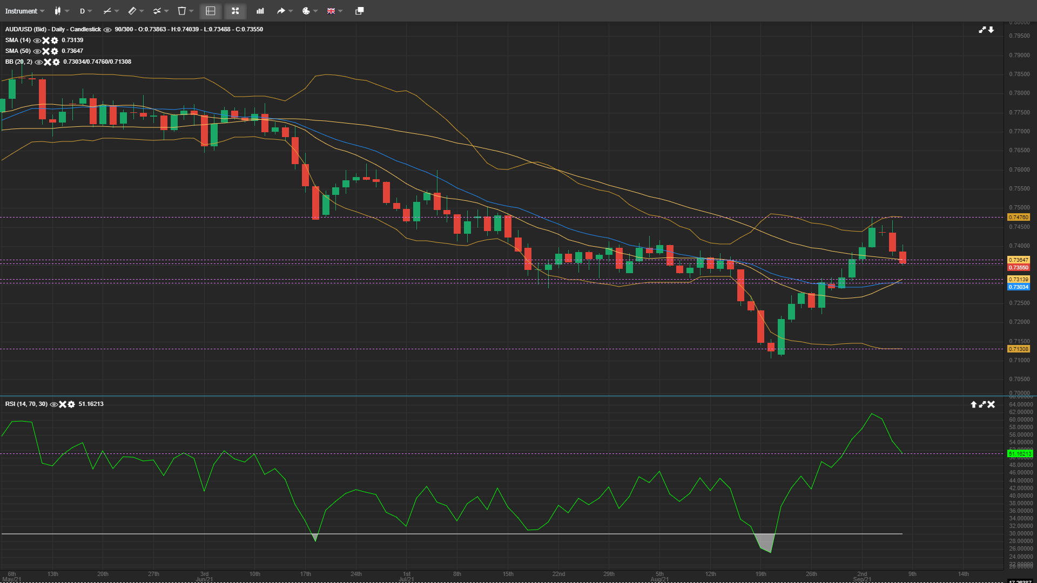The width and height of the screenshot is (1037, 583).
Task: Open SMA (50) settings gear
Action: coord(55,51)
